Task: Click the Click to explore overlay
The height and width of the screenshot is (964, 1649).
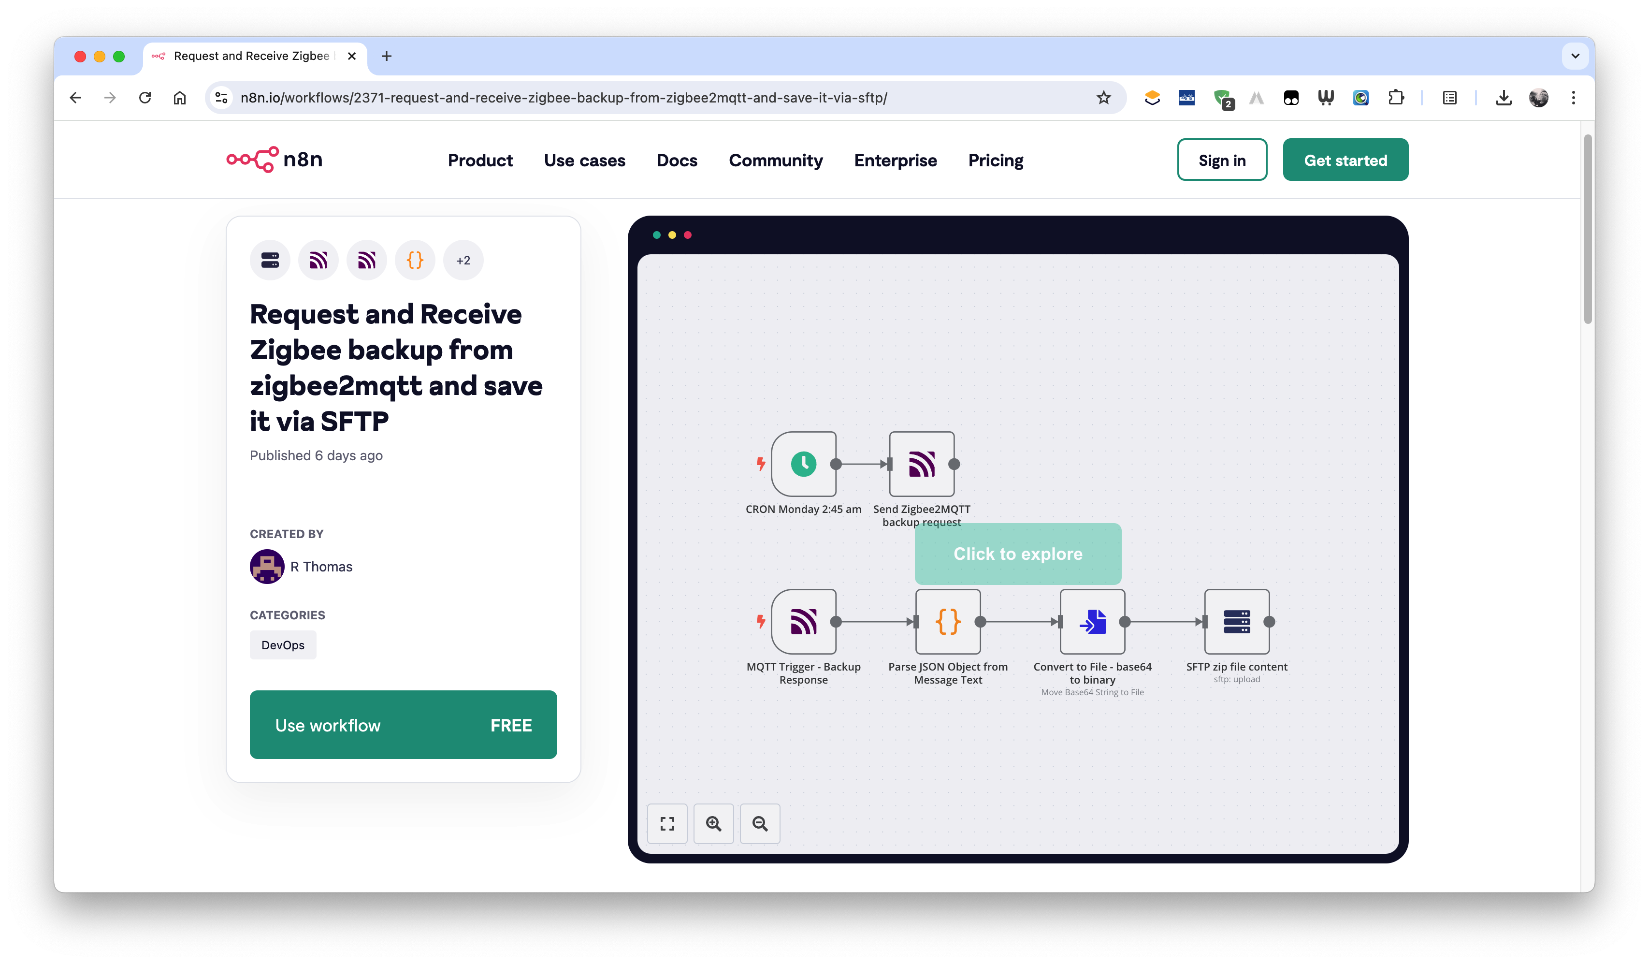Action: pos(1017,554)
